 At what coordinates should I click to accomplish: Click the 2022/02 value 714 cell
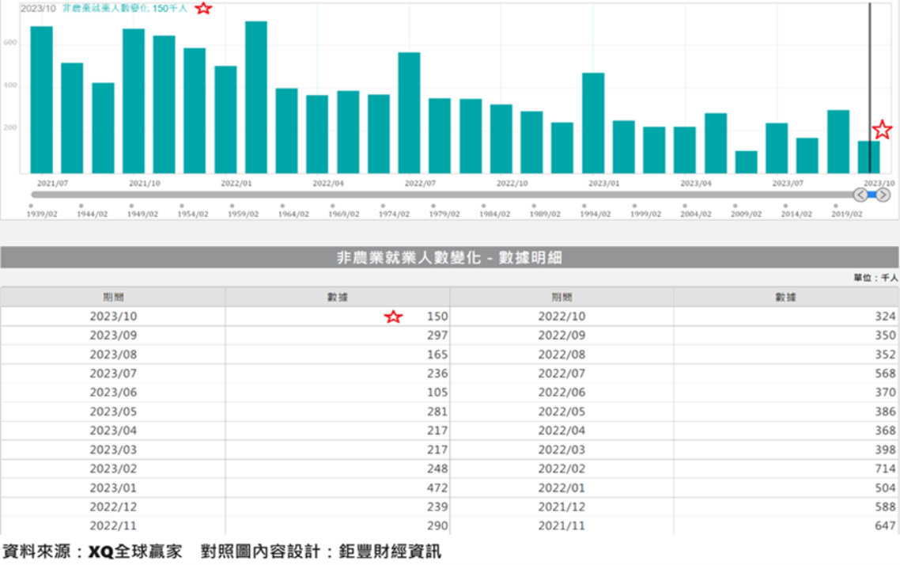[x=786, y=469]
